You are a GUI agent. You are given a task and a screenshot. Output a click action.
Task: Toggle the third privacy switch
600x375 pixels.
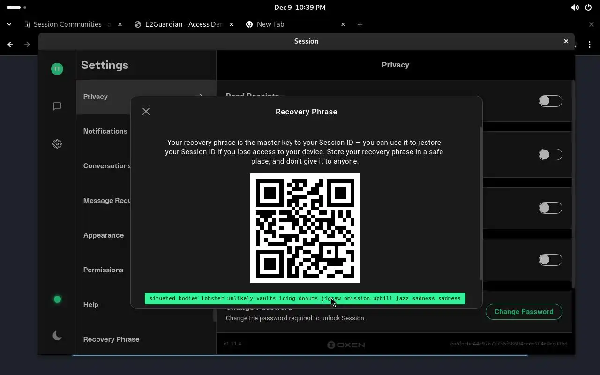[x=550, y=208]
